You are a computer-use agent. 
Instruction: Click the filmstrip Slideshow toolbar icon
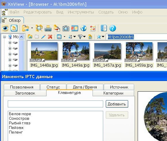[x=75, y=28]
